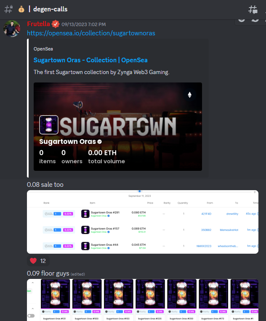
Task: Open Frutella's profile avatar
Action: [x=12, y=29]
